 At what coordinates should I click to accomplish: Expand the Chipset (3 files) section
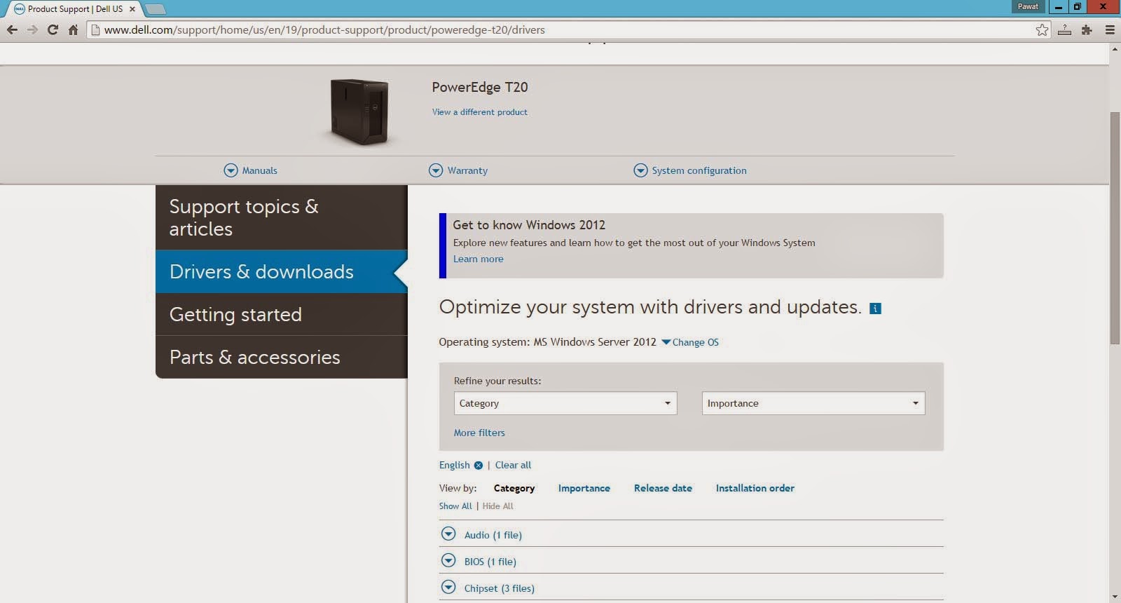[448, 588]
